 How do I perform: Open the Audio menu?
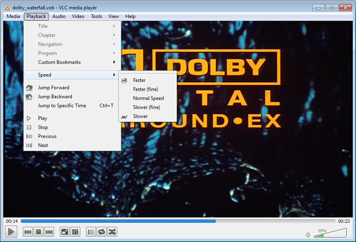click(59, 16)
